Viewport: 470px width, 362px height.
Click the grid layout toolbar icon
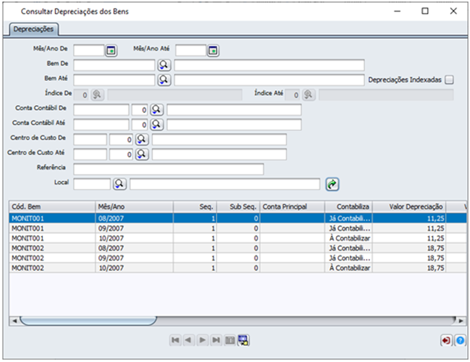229,340
